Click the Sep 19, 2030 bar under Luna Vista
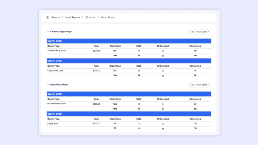Screen dimensions: 258x145 point(129,114)
